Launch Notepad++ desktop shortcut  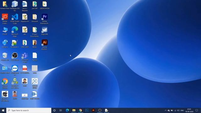point(15,43)
